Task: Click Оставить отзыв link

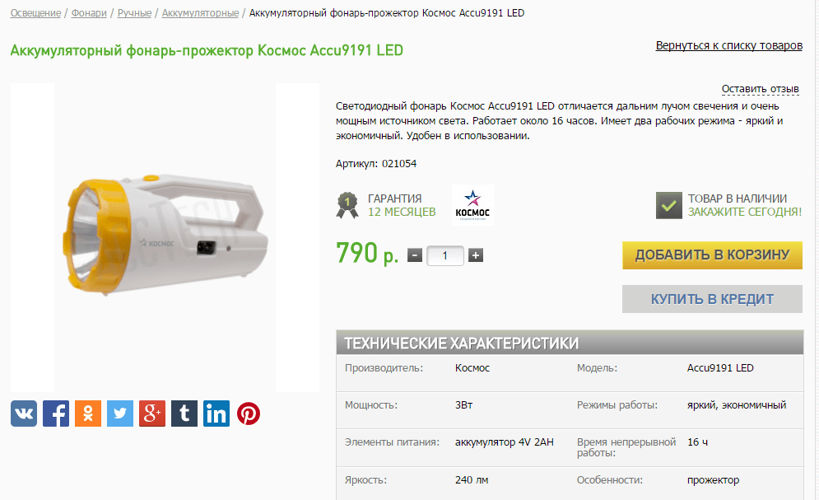Action: 760,89
